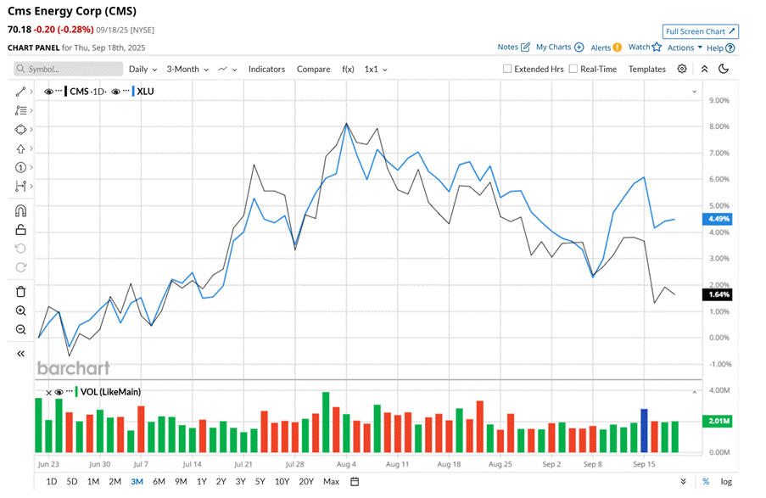Open the Compare menu
Viewport: 766px width, 498px height.
click(x=313, y=69)
